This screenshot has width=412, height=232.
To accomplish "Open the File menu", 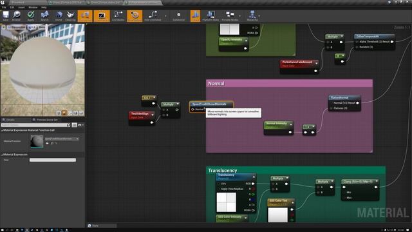I will 4,7.
